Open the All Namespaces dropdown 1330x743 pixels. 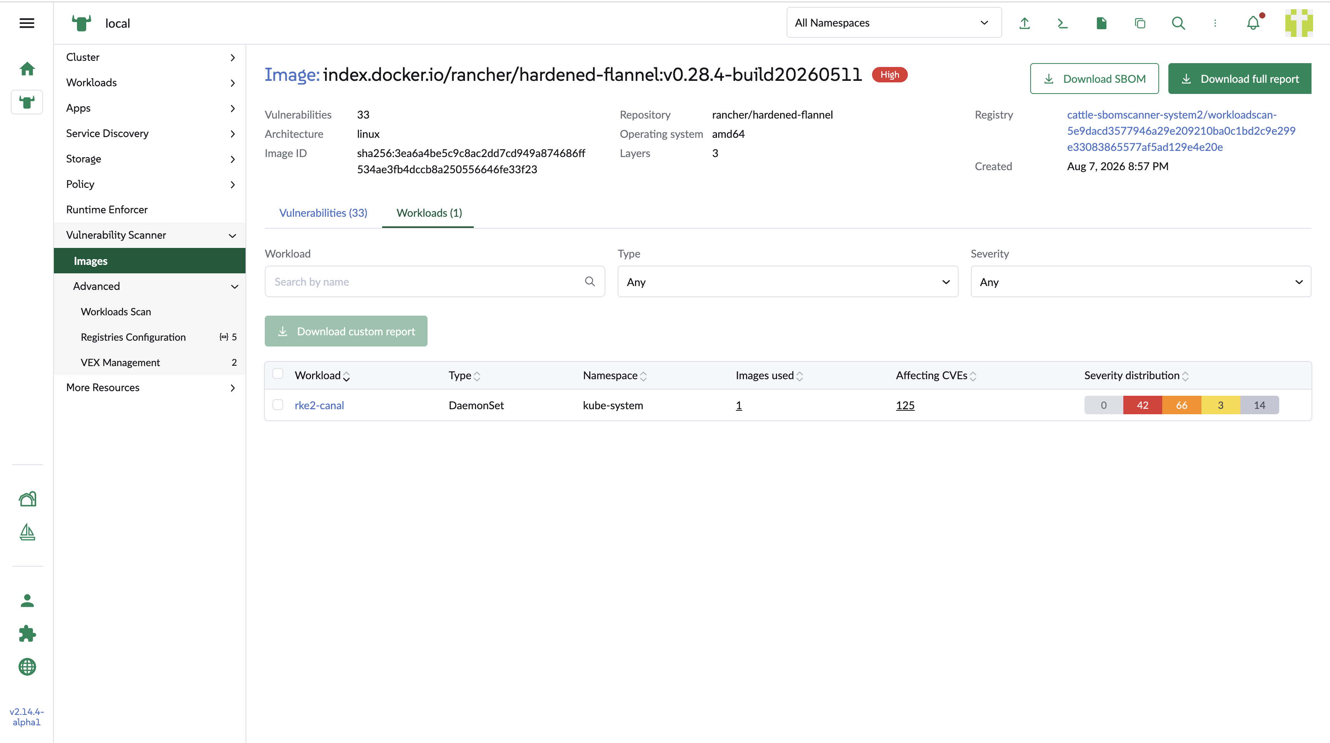pos(894,23)
